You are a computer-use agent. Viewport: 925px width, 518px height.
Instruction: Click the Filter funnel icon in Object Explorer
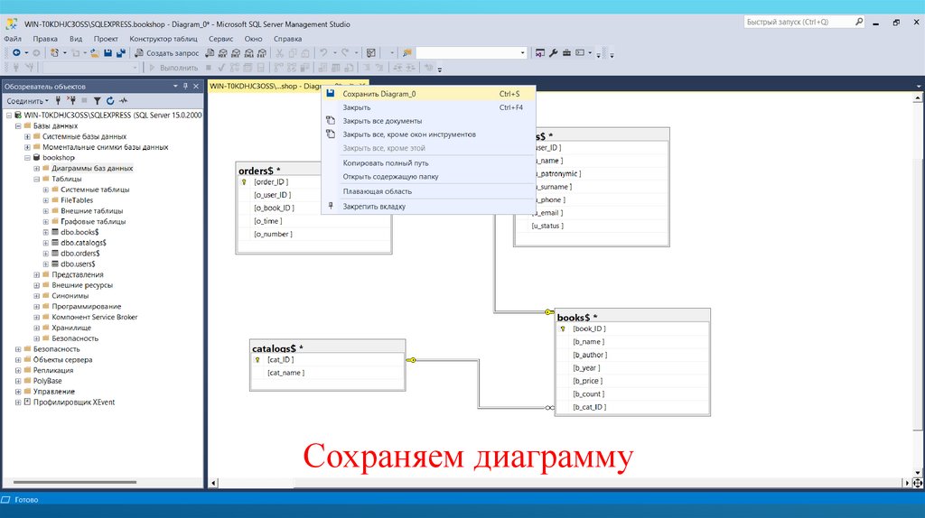(x=98, y=101)
